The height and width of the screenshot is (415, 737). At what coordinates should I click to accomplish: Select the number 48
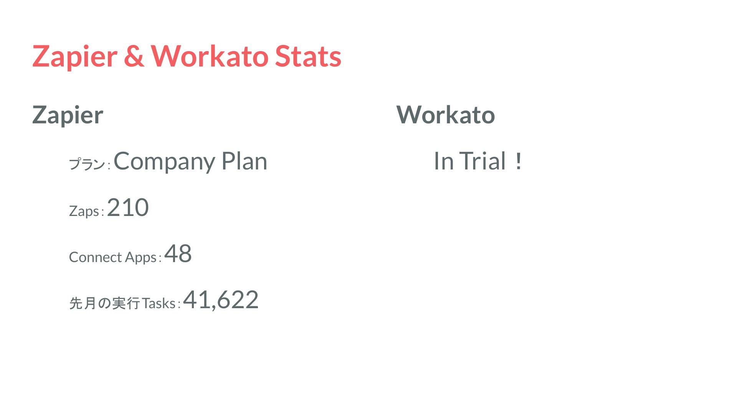[178, 254]
